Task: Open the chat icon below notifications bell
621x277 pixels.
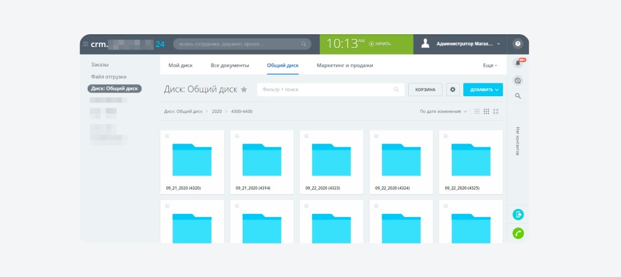Action: (x=518, y=80)
